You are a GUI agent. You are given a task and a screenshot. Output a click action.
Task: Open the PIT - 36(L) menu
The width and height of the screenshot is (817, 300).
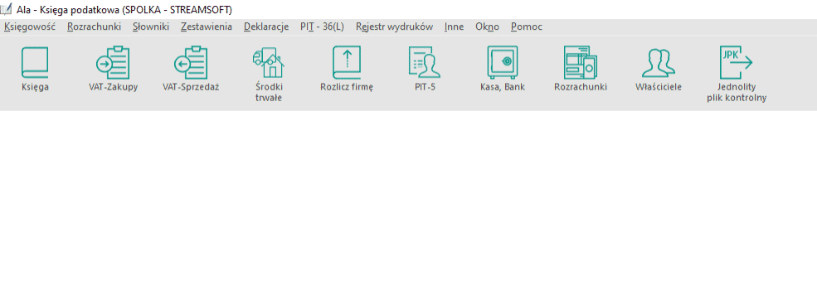click(322, 27)
